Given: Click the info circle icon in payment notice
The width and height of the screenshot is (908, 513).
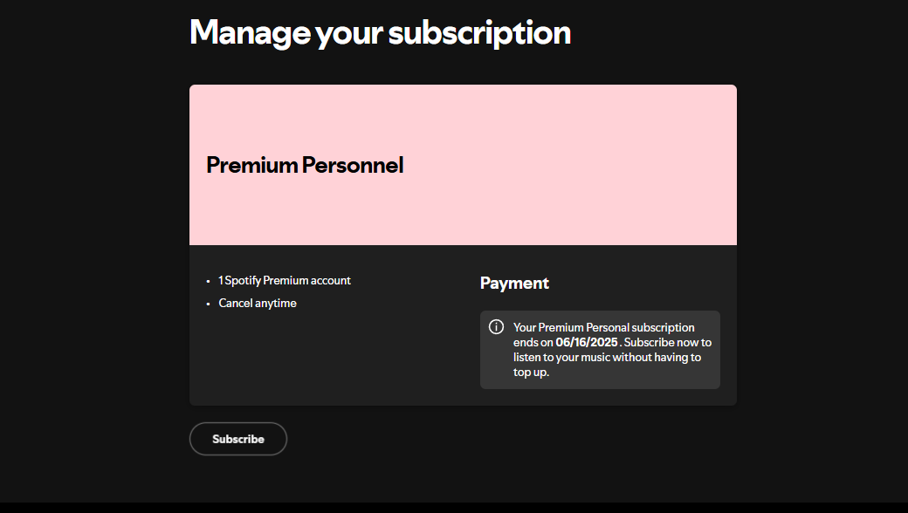Looking at the screenshot, I should point(496,327).
